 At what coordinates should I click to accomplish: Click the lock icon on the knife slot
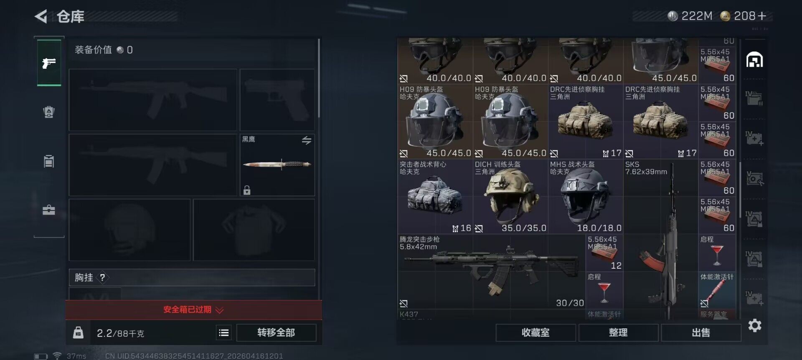click(x=247, y=190)
